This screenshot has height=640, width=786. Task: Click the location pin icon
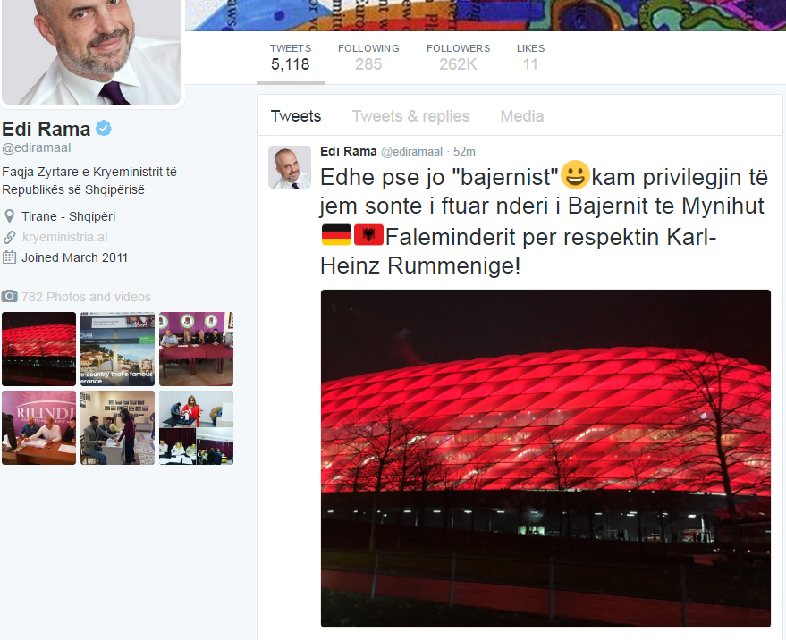click(9, 216)
